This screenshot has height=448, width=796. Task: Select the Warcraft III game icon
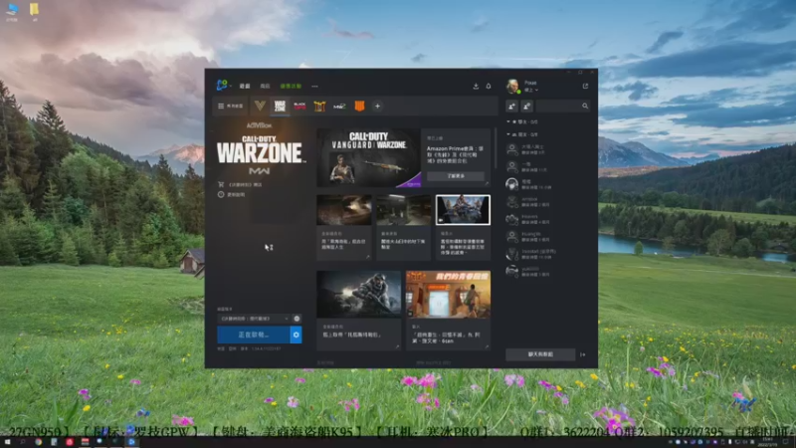tap(319, 106)
